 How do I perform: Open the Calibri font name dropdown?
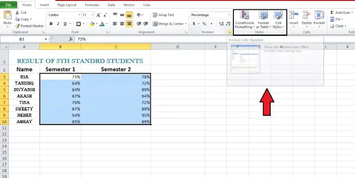click(x=79, y=15)
